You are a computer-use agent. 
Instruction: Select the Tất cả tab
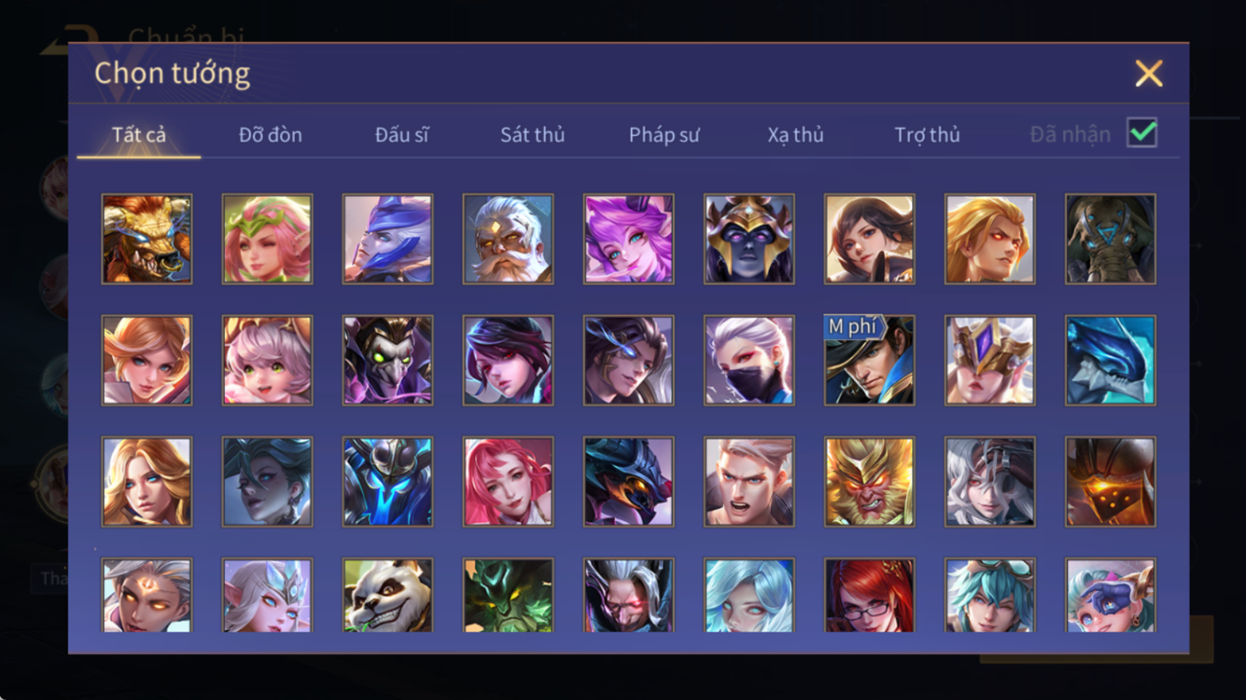tap(139, 134)
